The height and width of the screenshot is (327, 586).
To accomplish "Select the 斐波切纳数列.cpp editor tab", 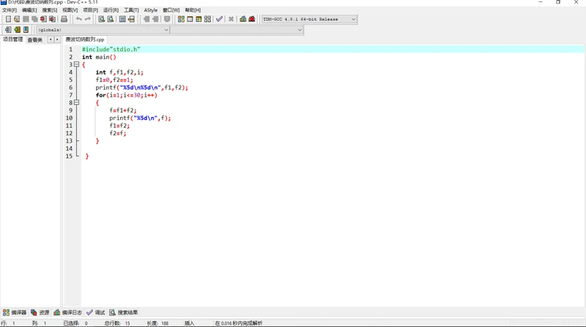I will (85, 40).
